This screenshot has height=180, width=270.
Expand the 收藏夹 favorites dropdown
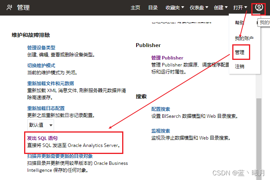point(175,8)
